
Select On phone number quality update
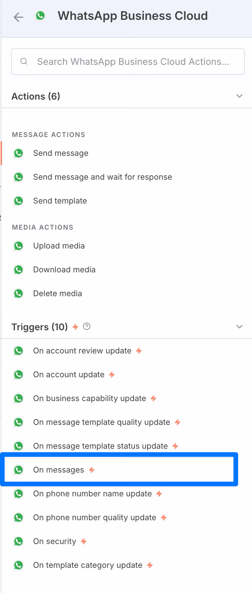click(94, 518)
